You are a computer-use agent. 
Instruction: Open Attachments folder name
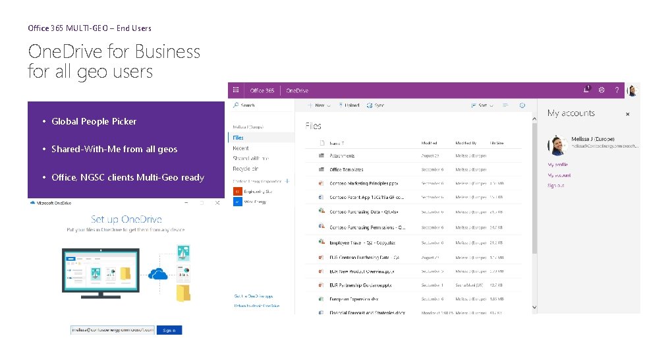(x=342, y=155)
